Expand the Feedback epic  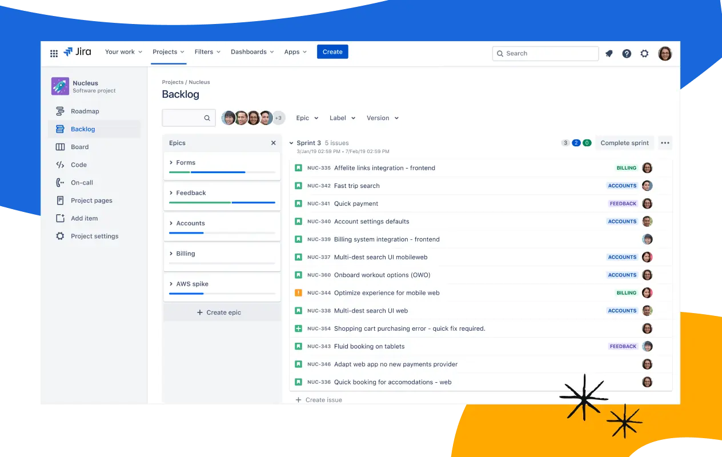[171, 193]
